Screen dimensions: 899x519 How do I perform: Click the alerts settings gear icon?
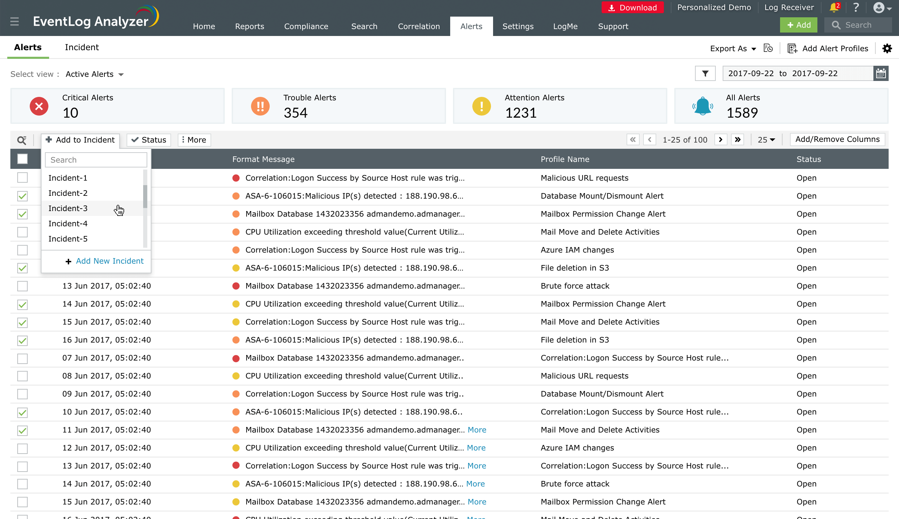coord(887,48)
